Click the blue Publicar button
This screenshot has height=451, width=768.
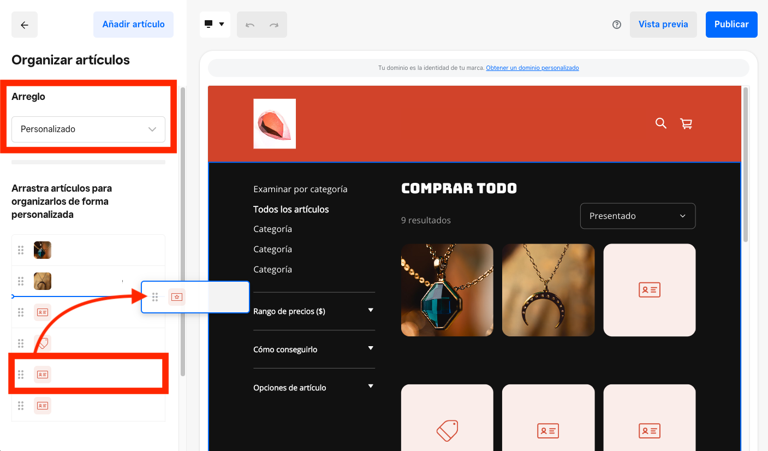[x=731, y=25]
